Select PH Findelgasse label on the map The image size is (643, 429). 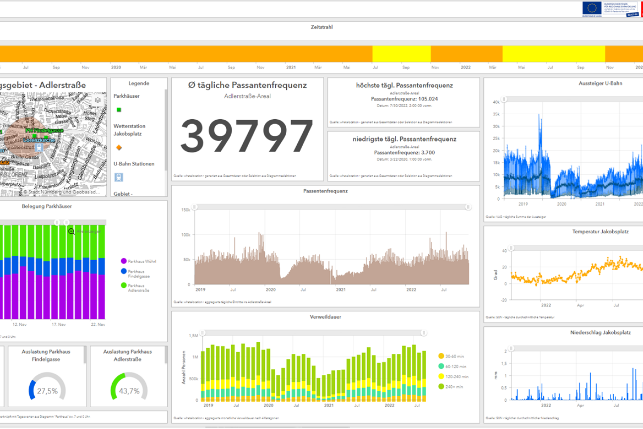click(x=44, y=130)
